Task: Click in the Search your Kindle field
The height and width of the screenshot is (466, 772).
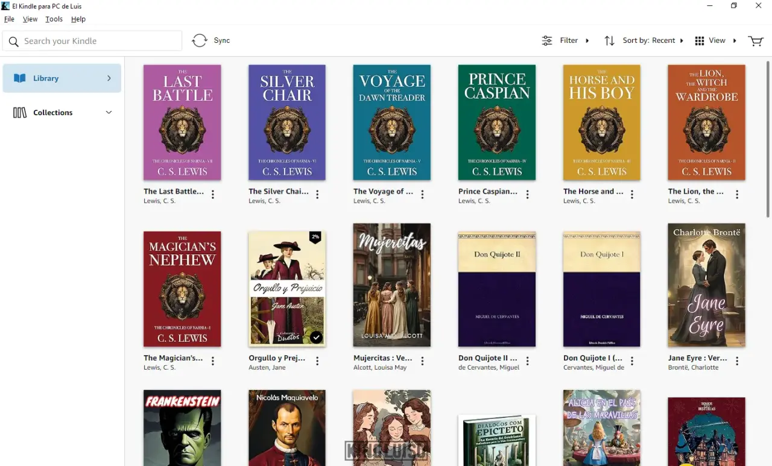Action: click(x=92, y=41)
